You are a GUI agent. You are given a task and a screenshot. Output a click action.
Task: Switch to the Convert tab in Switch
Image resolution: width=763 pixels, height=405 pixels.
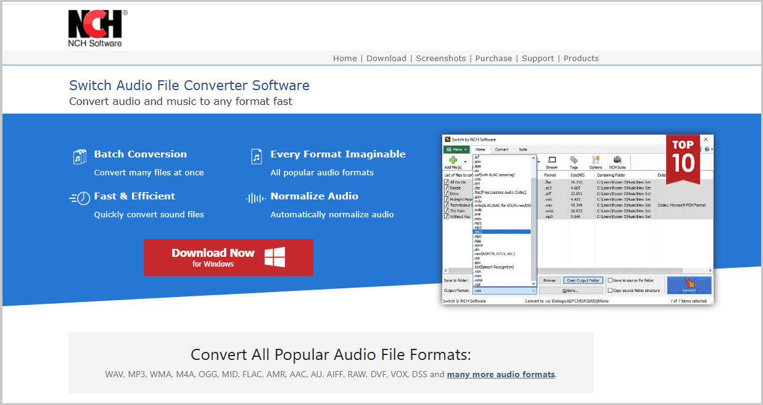click(x=501, y=149)
